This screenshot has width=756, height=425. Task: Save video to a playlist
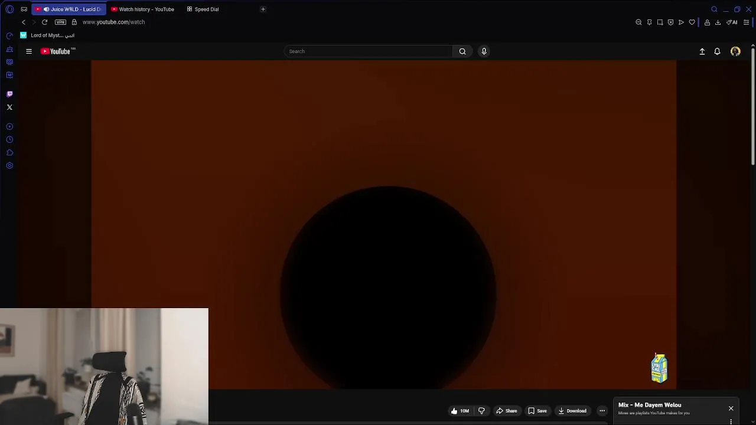[x=537, y=411]
